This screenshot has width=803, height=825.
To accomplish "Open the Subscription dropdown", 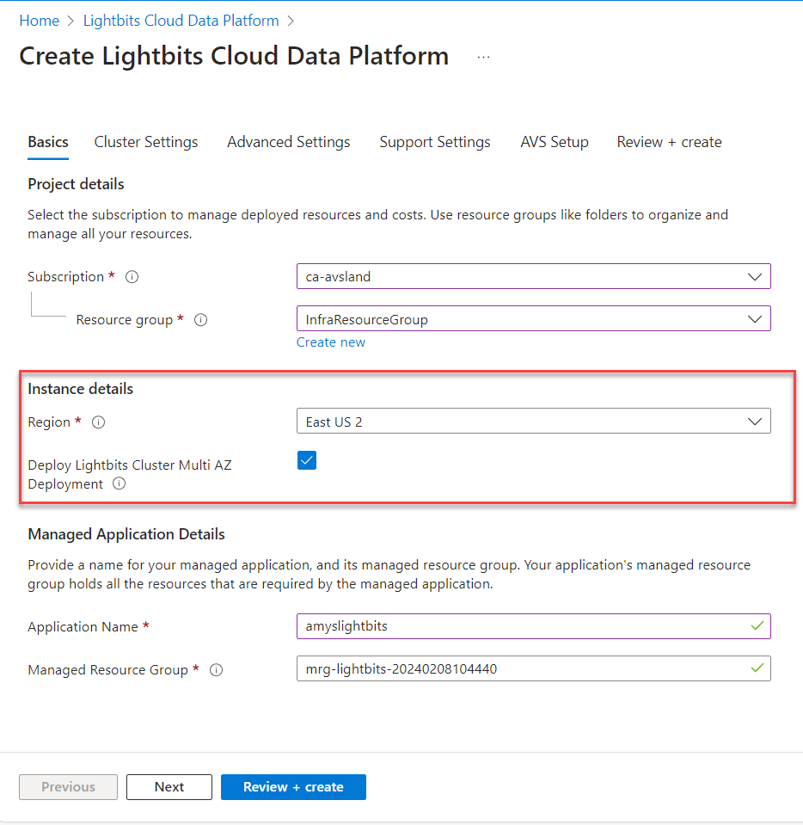I will click(534, 276).
